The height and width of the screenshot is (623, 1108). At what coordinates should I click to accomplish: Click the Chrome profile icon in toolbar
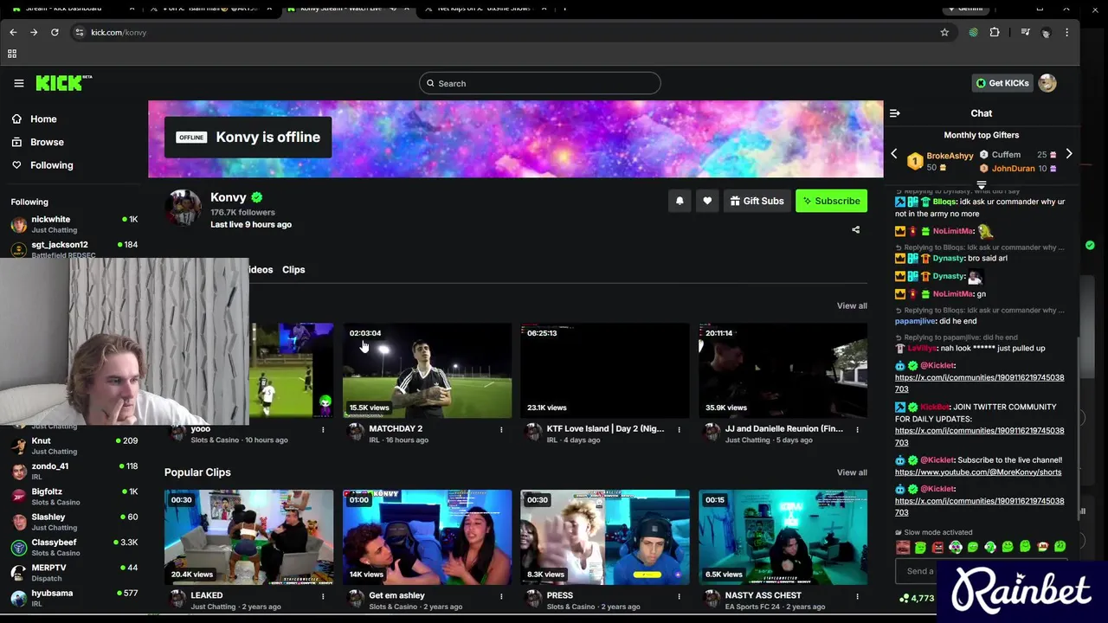pyautogui.click(x=1046, y=32)
